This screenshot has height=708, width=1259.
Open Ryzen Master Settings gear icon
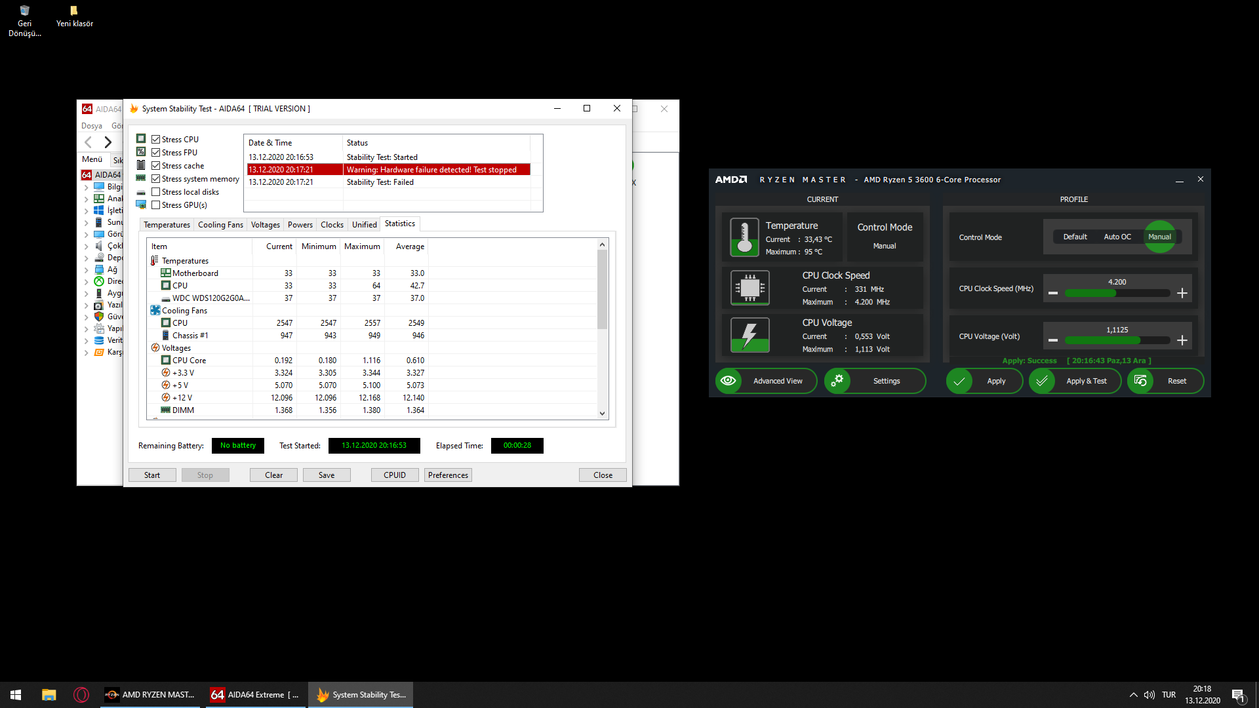[837, 381]
